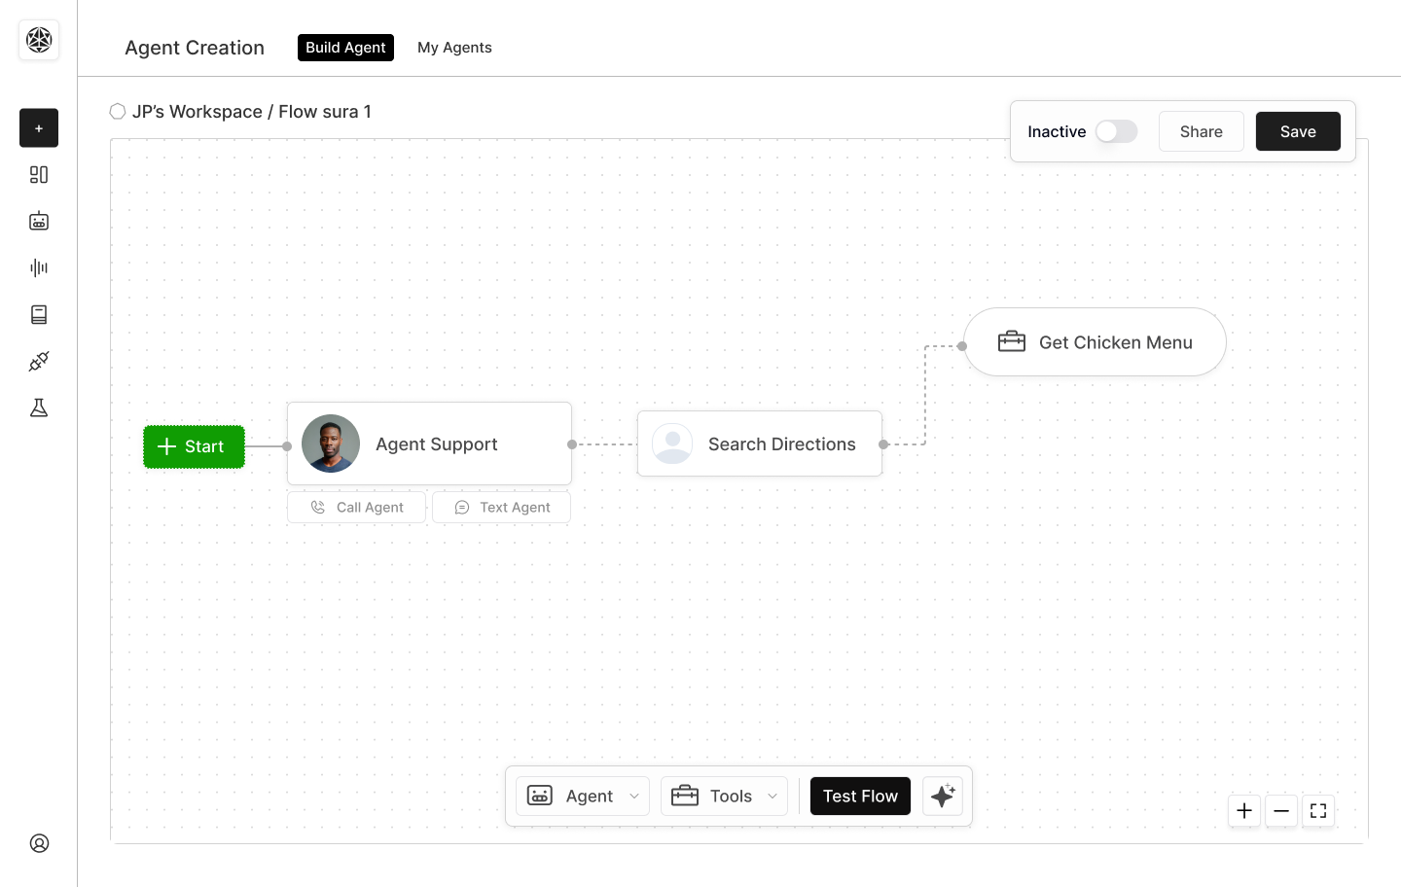
Task: Open the knowledge book icon in sidebar
Action: pyautogui.click(x=39, y=315)
